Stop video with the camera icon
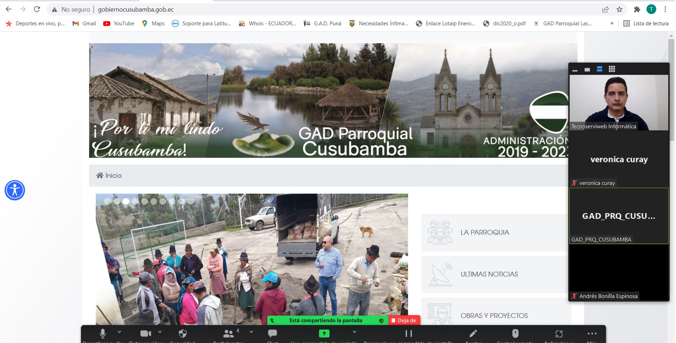The image size is (676, 343). pos(145,333)
